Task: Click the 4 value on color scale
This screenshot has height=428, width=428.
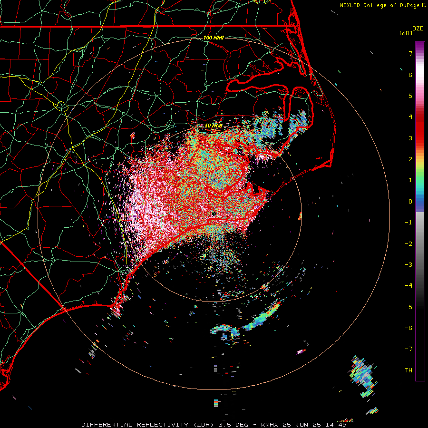Action: pyautogui.click(x=410, y=117)
